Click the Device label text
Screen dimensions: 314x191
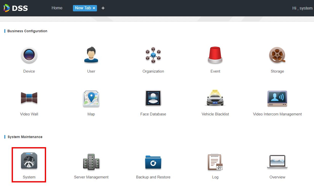click(29, 71)
